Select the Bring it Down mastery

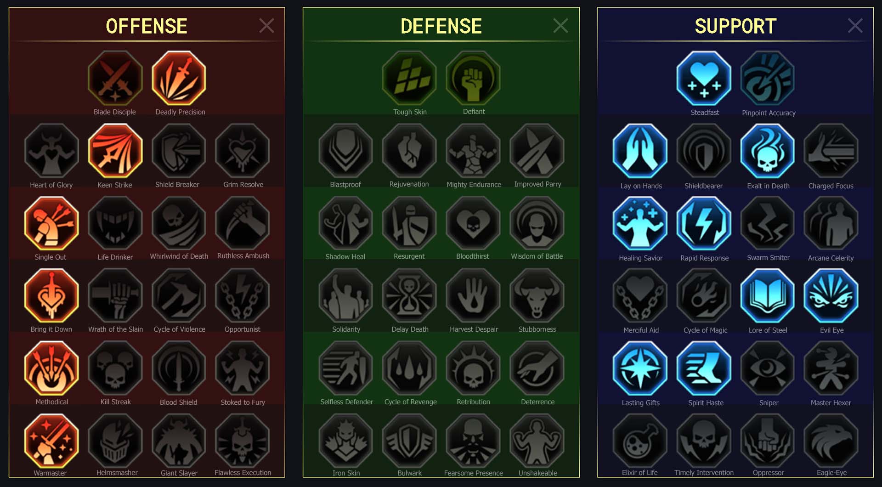(x=51, y=296)
